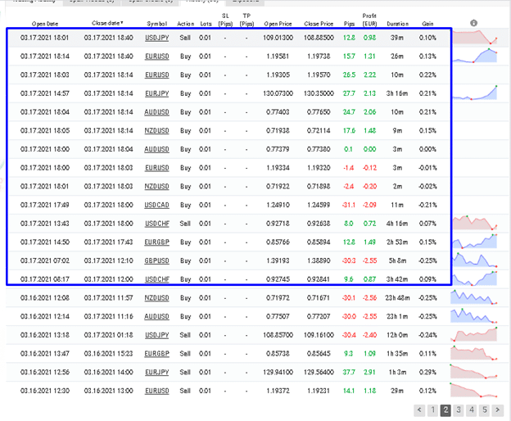View sparkline chart for EURUSD 26m trade
The width and height of the screenshot is (511, 421).
475,56
